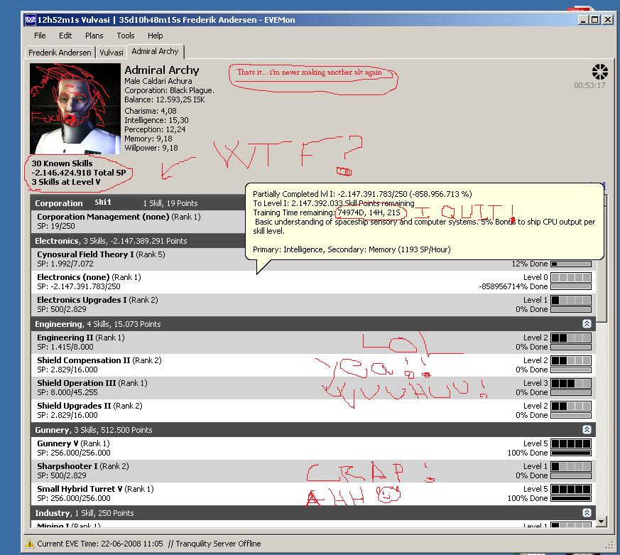Close the EVEMon window
Image resolution: width=620 pixels, height=555 pixels.
point(608,20)
